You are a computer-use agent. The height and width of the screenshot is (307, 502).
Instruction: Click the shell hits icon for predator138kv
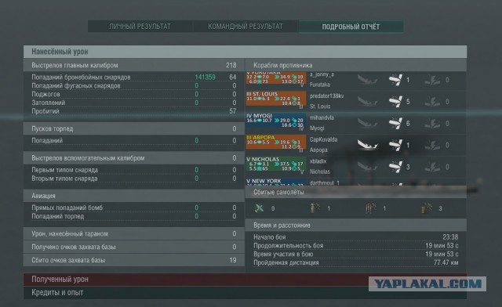tap(395, 102)
